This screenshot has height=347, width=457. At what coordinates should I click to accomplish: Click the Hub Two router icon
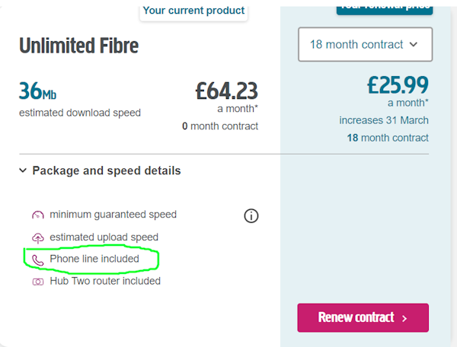click(x=38, y=282)
